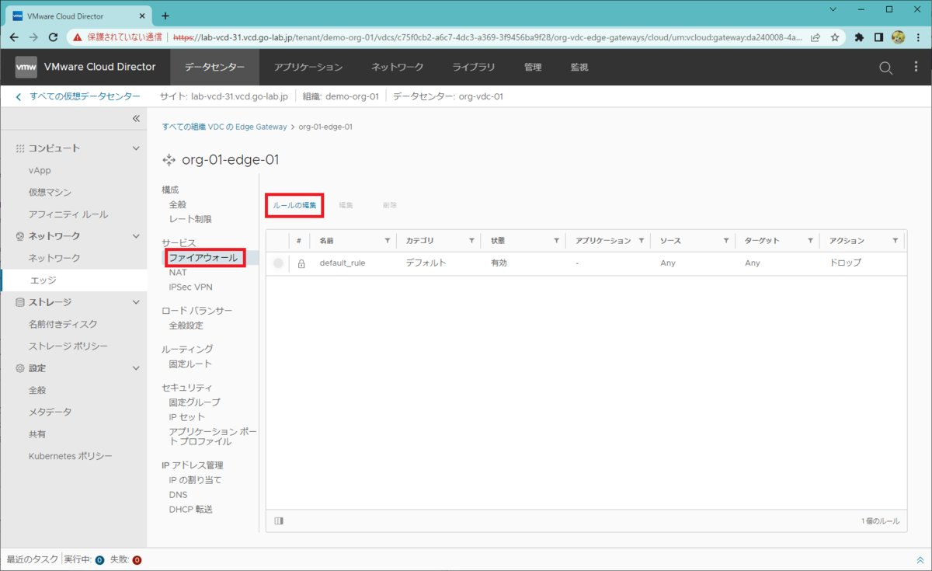The image size is (932, 571).
Task: Open ストレージ ポリシー in the sidebar
Action: pos(68,346)
